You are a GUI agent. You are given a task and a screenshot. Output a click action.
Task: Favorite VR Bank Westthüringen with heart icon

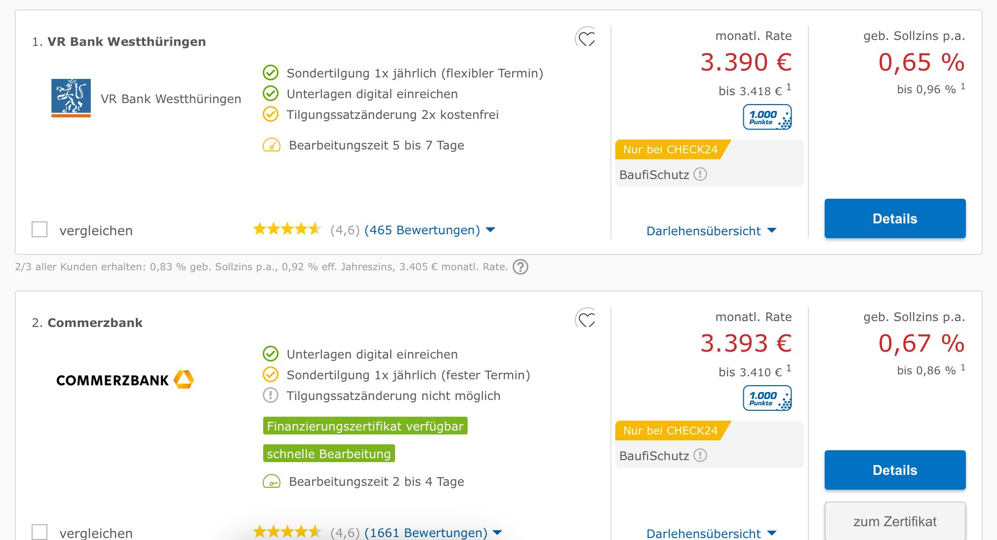point(586,37)
